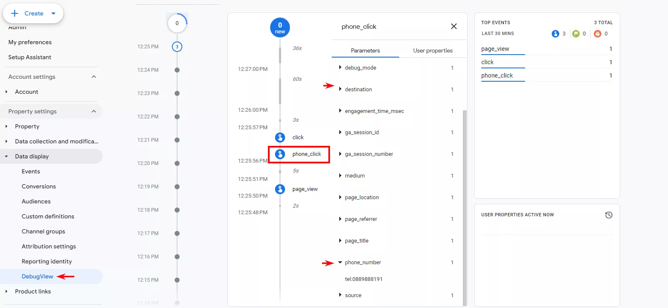Switch to the Parameters tab
Image resolution: width=668 pixels, height=308 pixels.
point(365,50)
